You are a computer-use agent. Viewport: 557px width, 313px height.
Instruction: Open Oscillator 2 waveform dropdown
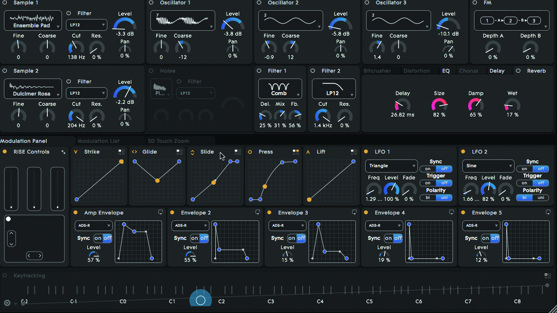point(290,20)
